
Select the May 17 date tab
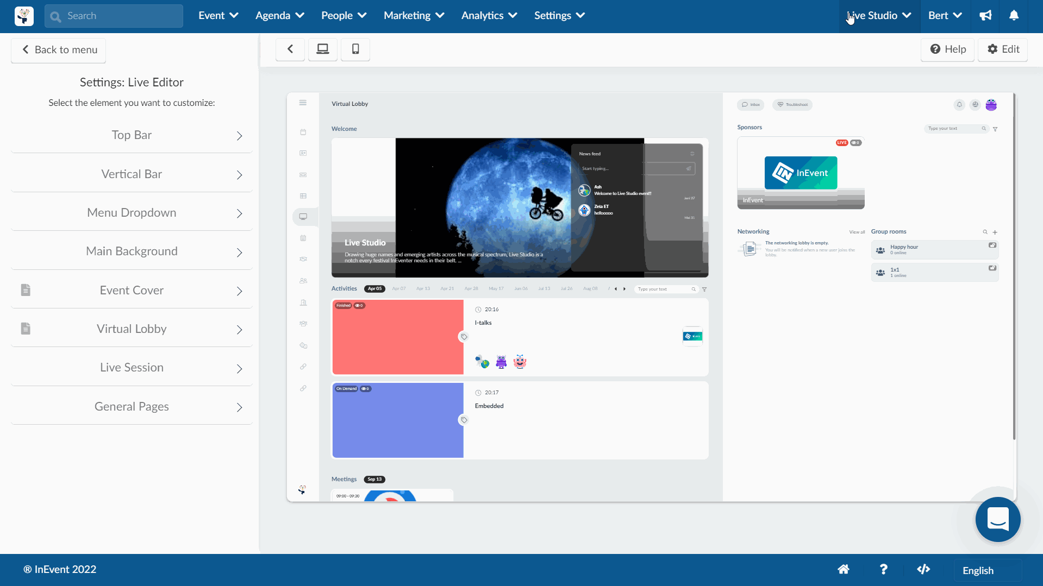coord(496,289)
